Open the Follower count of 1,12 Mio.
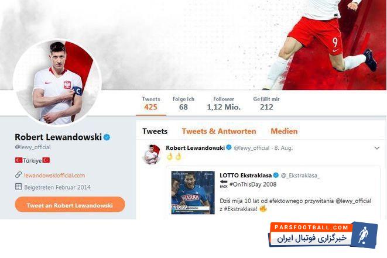The height and width of the screenshot is (258, 387). 224,104
